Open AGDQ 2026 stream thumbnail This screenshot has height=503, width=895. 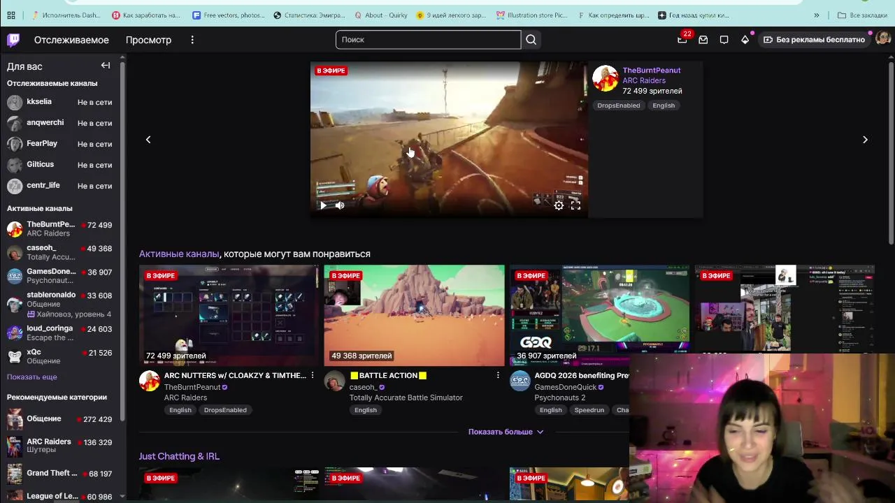point(599,315)
